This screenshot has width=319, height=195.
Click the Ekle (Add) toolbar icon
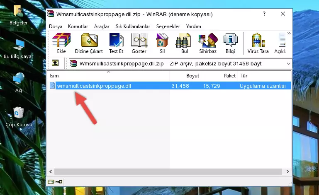(x=61, y=43)
